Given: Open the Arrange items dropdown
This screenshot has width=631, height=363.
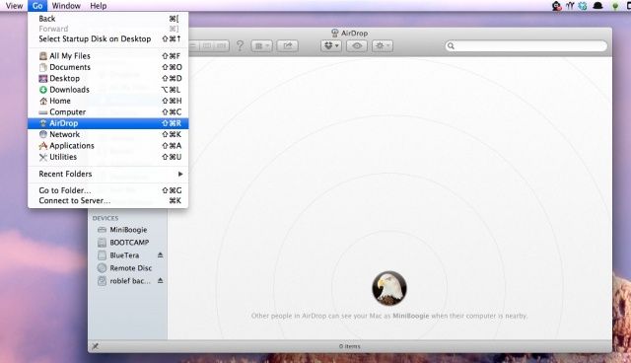Looking at the screenshot, I should pyautogui.click(x=262, y=46).
